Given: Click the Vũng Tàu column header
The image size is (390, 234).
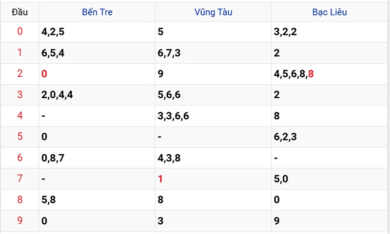Looking at the screenshot, I should click(x=213, y=12).
